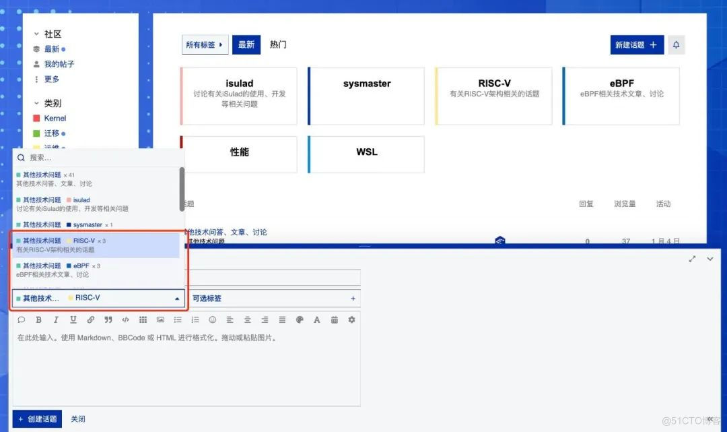Toggle bold formatting in the editor toolbar
The image size is (727, 432).
(38, 320)
